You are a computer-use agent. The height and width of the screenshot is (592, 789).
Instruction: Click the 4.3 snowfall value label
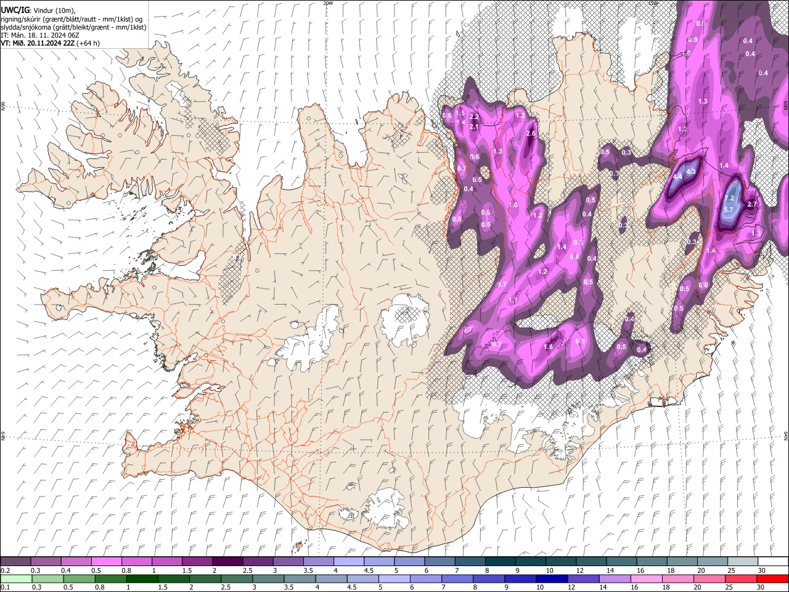pyautogui.click(x=691, y=171)
